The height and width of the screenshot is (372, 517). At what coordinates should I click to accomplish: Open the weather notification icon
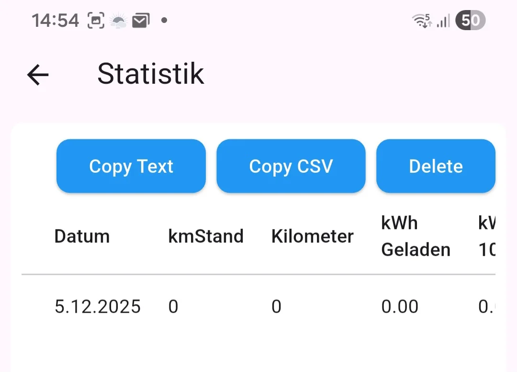point(118,21)
